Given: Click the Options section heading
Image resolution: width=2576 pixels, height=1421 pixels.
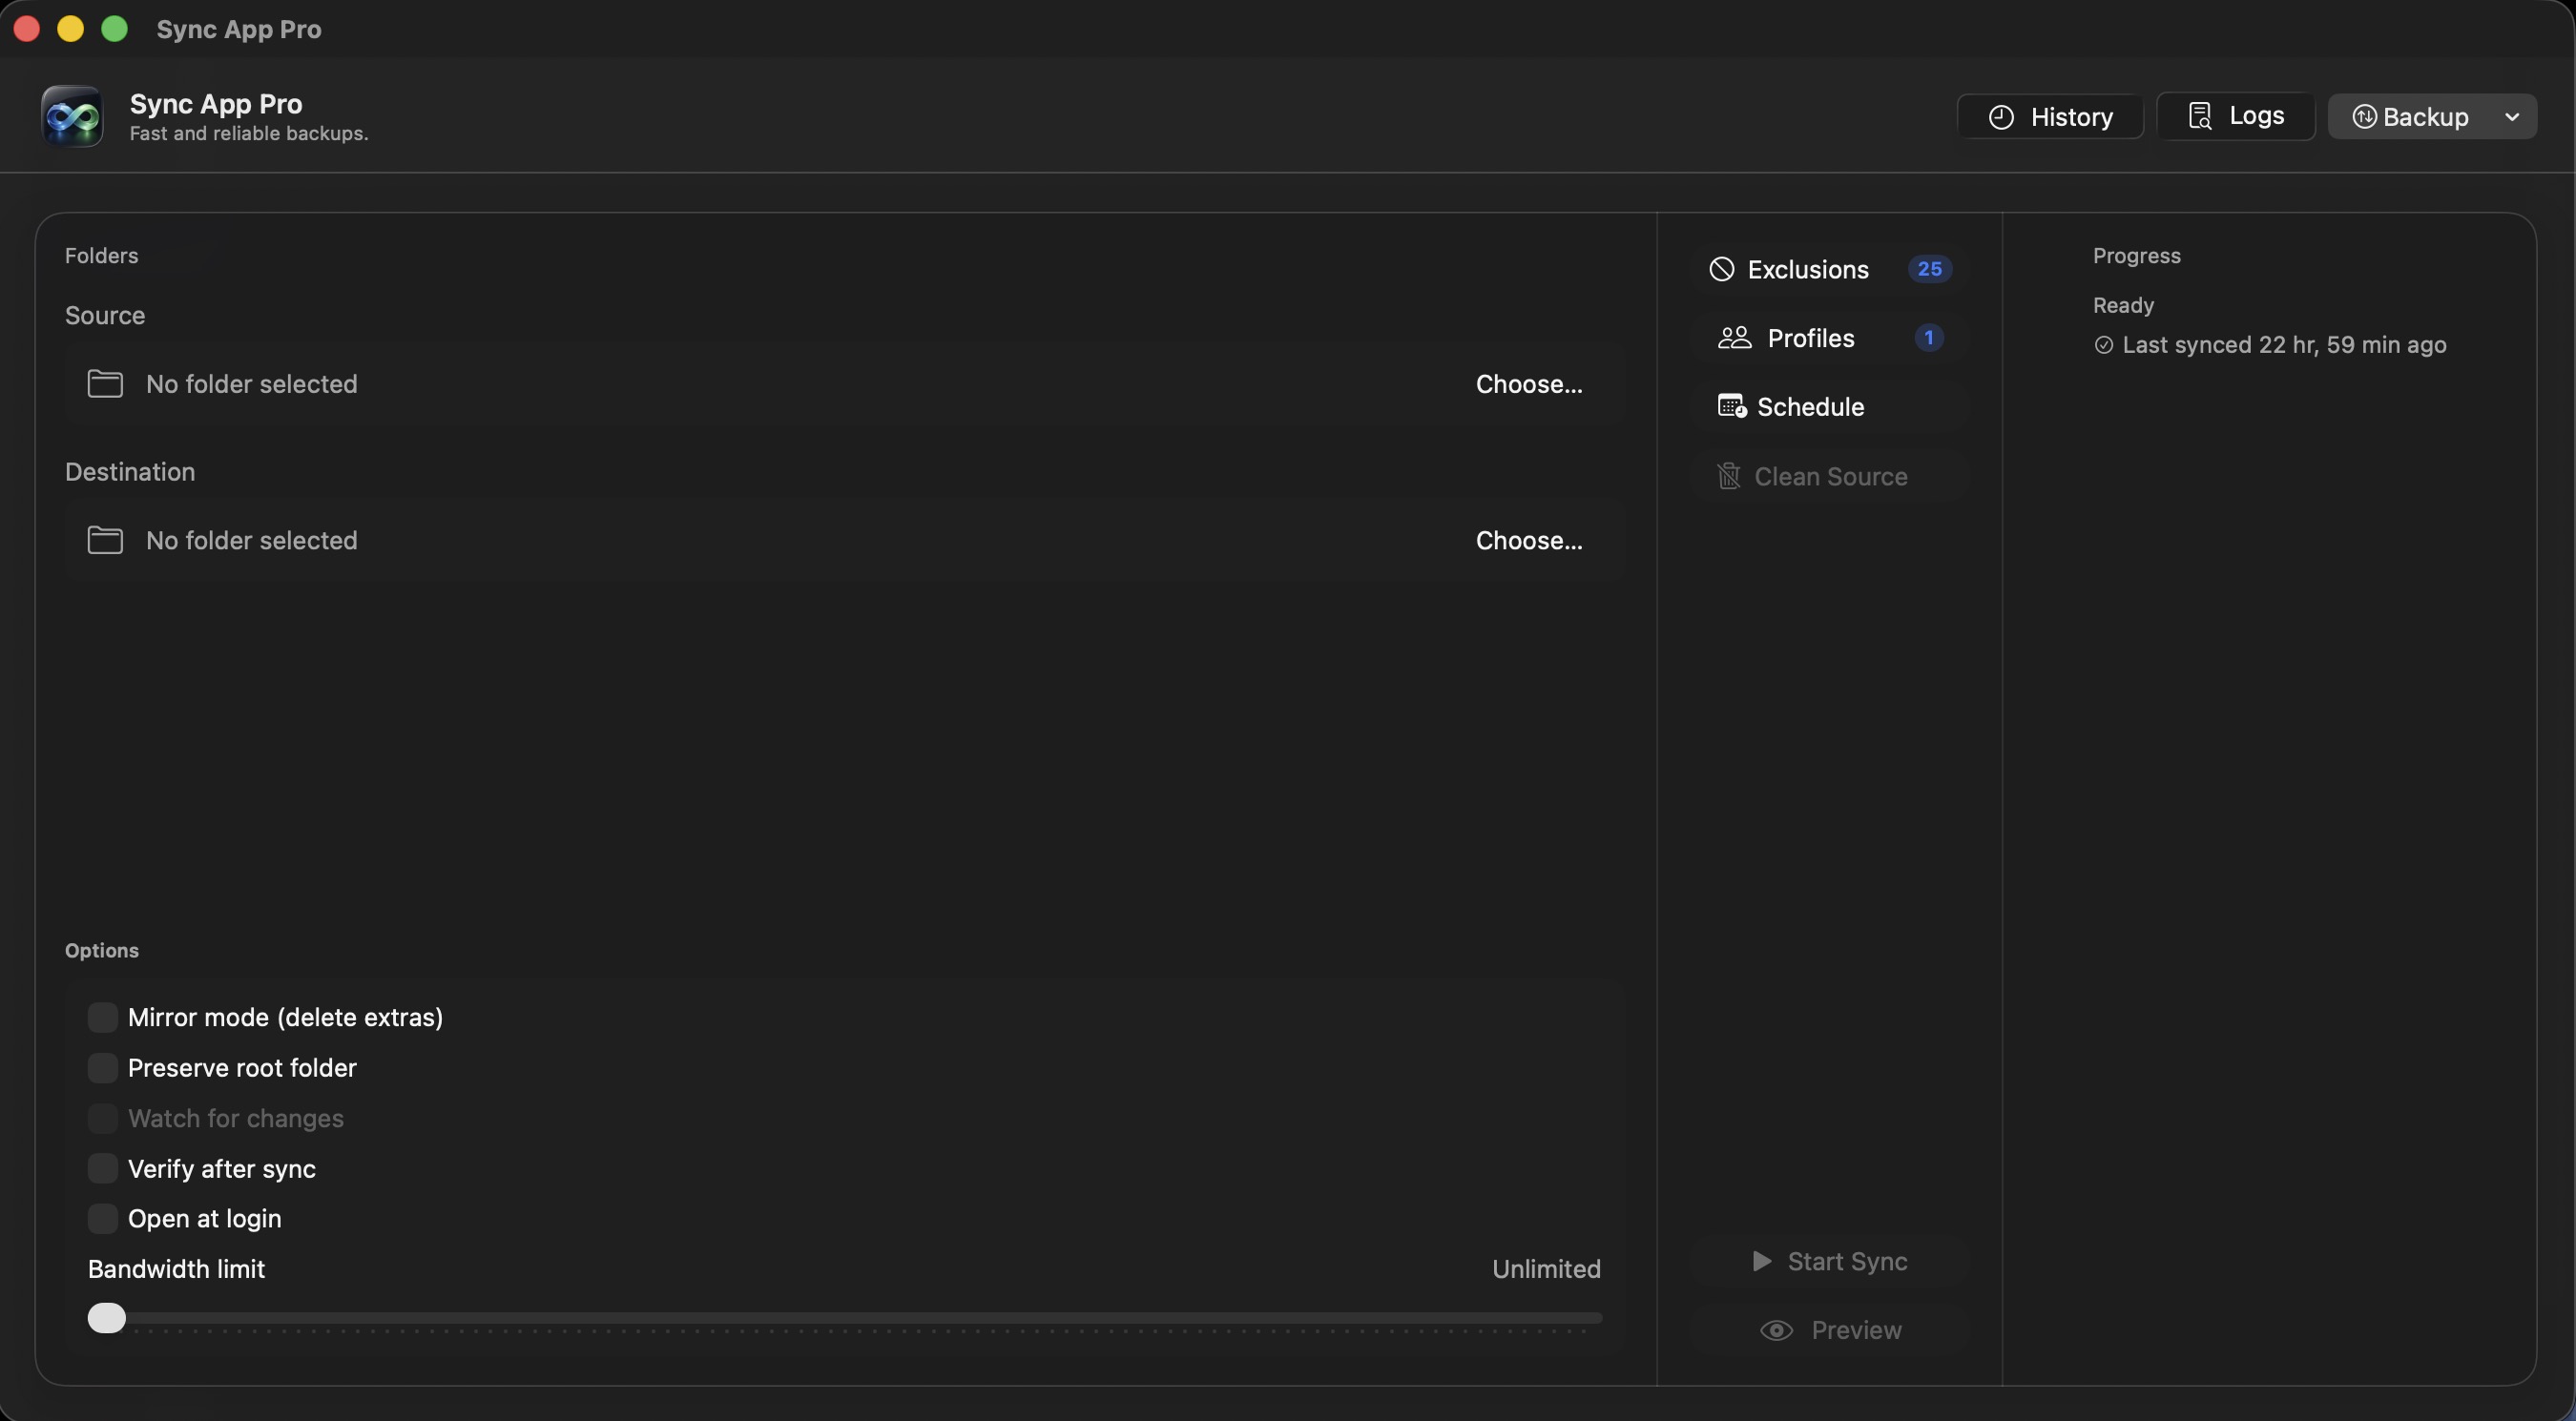Looking at the screenshot, I should pyautogui.click(x=101, y=950).
